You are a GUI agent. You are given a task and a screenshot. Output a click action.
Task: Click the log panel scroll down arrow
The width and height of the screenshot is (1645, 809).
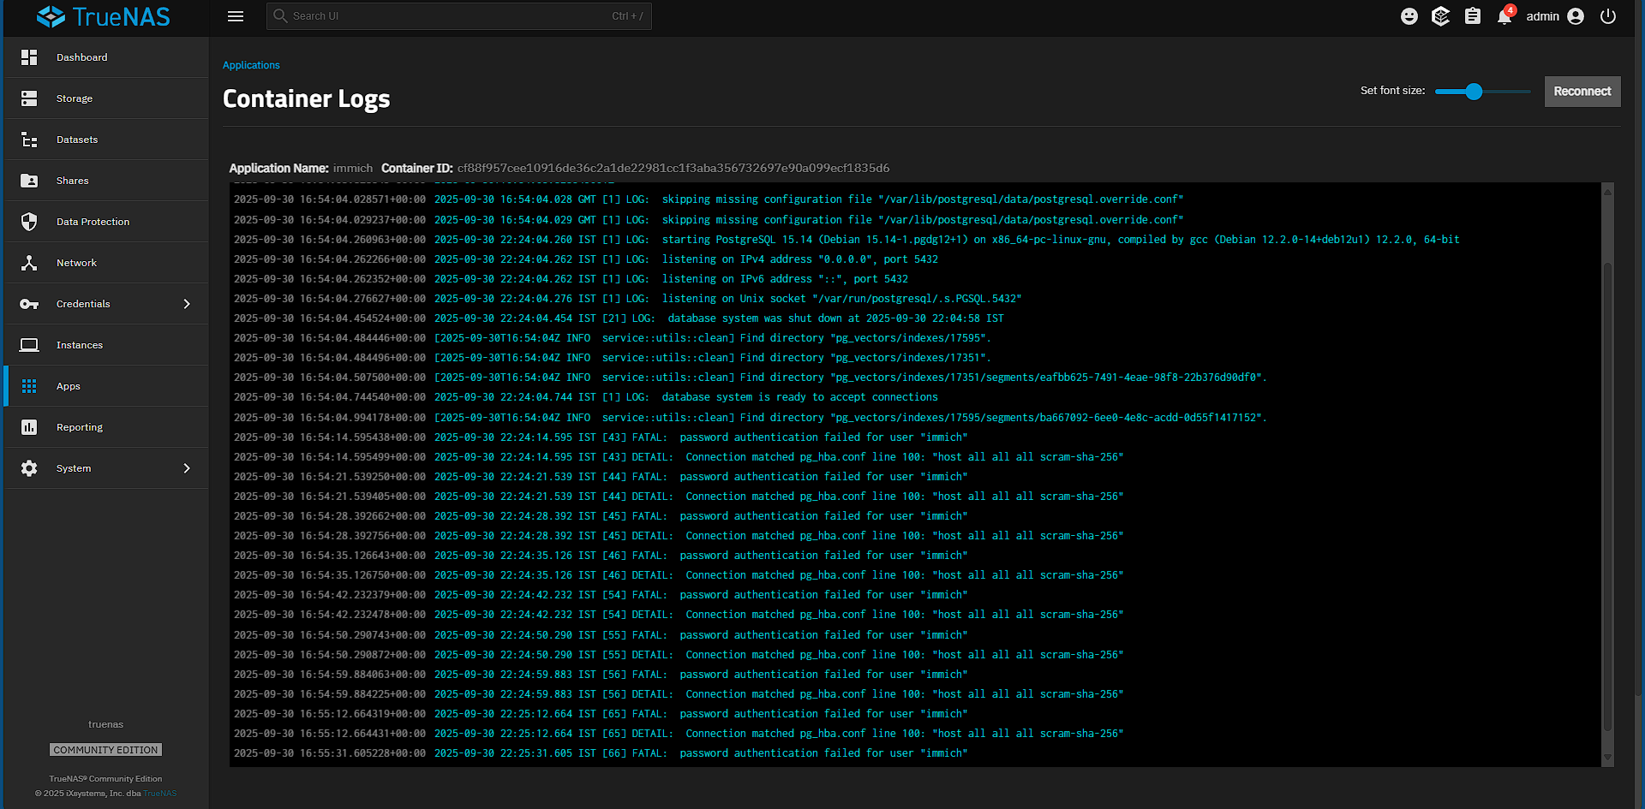(x=1607, y=758)
